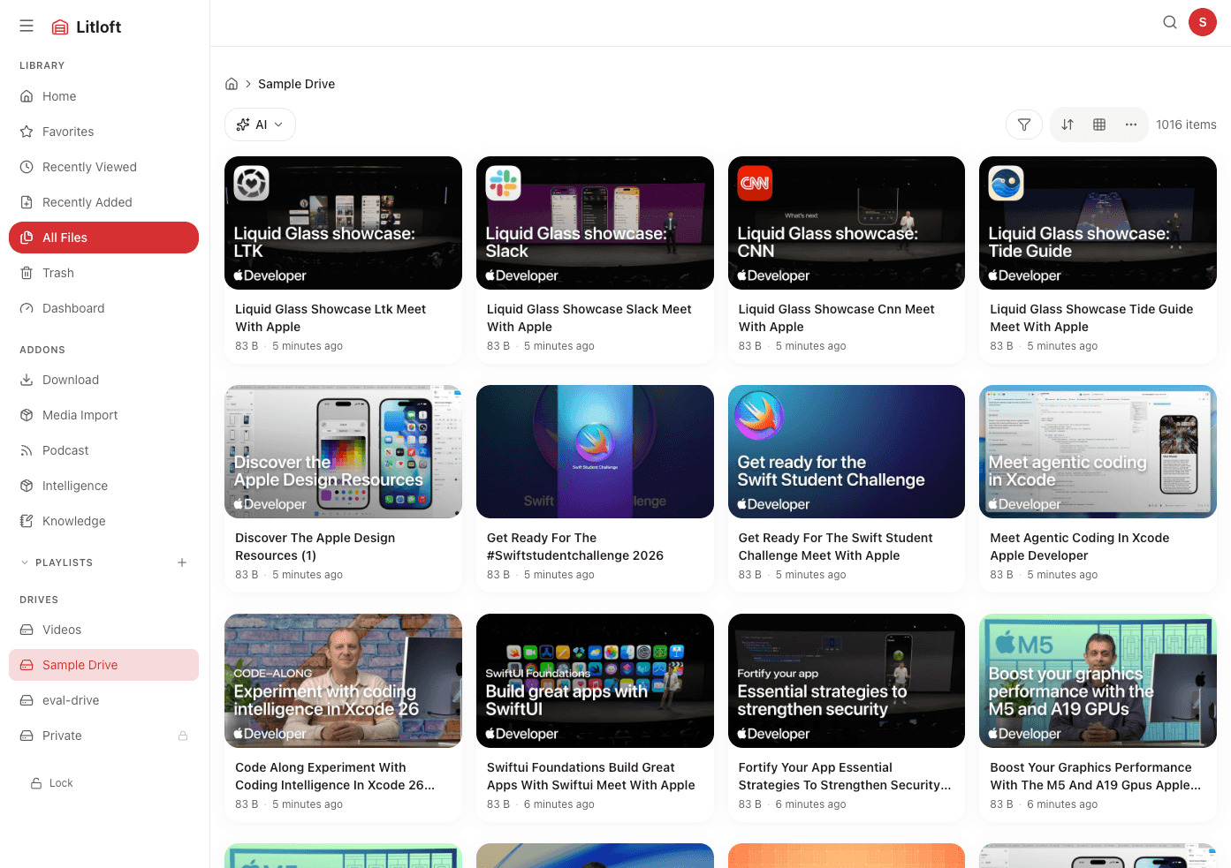Click the Litloft logo icon
This screenshot has height=868, width=1231.
point(60,27)
